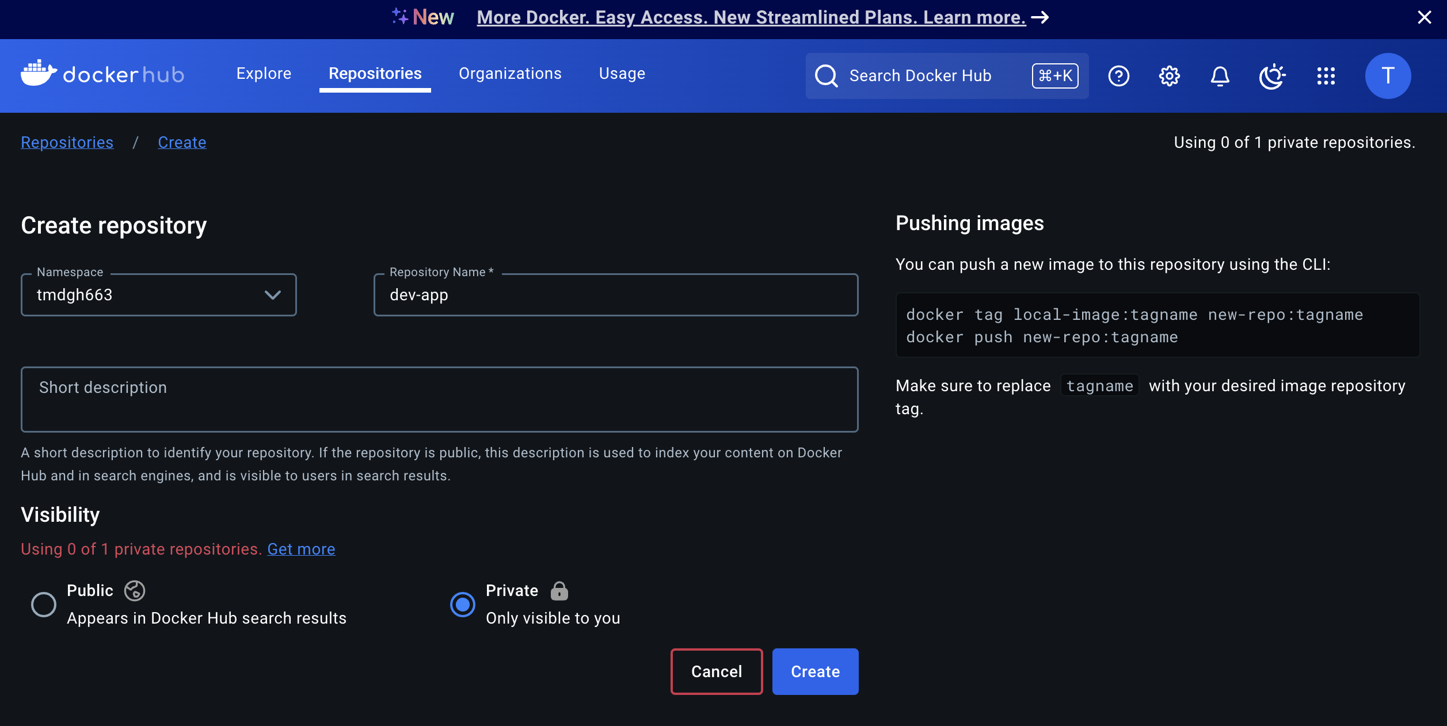
Task: Follow the Get more link
Action: 301,549
